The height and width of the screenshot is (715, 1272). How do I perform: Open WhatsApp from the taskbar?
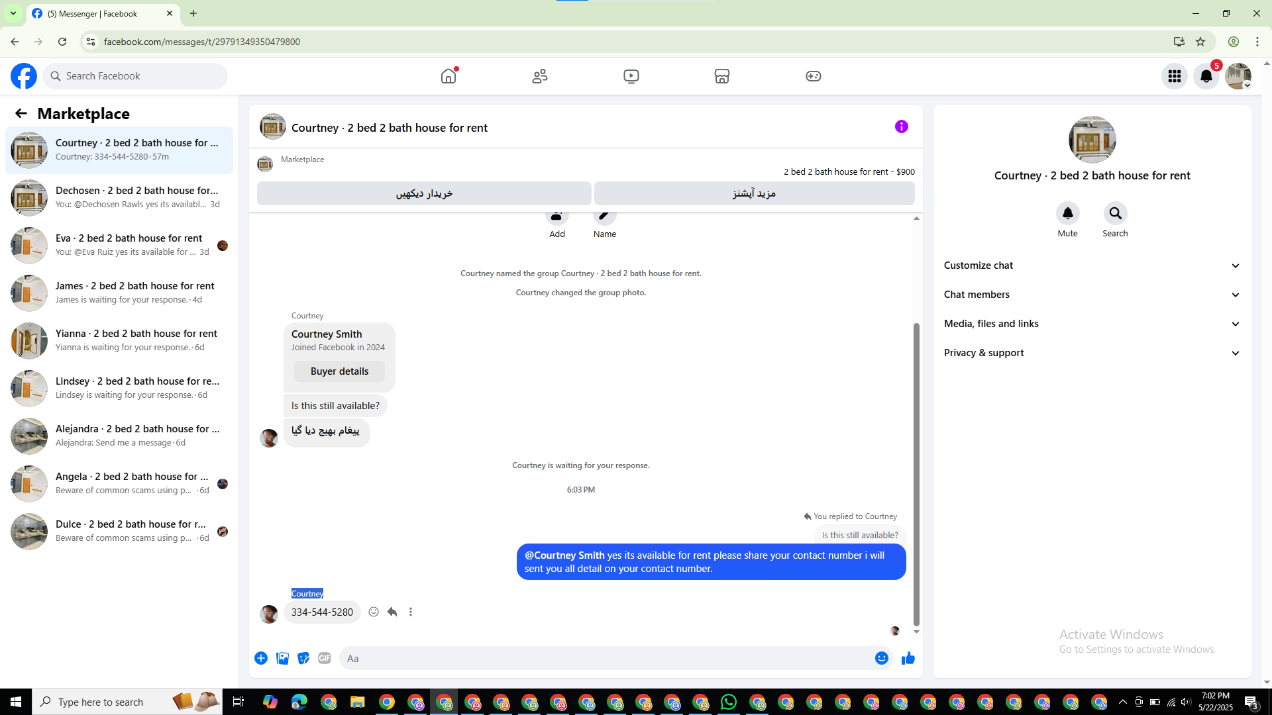click(729, 702)
